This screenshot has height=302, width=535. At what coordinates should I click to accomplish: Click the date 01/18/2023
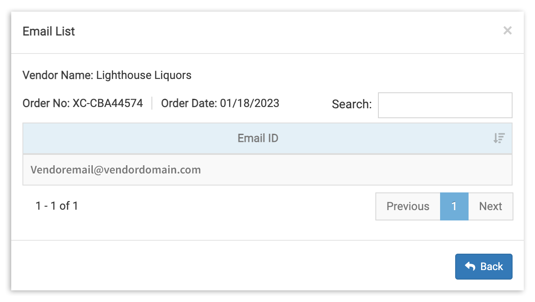(x=249, y=104)
